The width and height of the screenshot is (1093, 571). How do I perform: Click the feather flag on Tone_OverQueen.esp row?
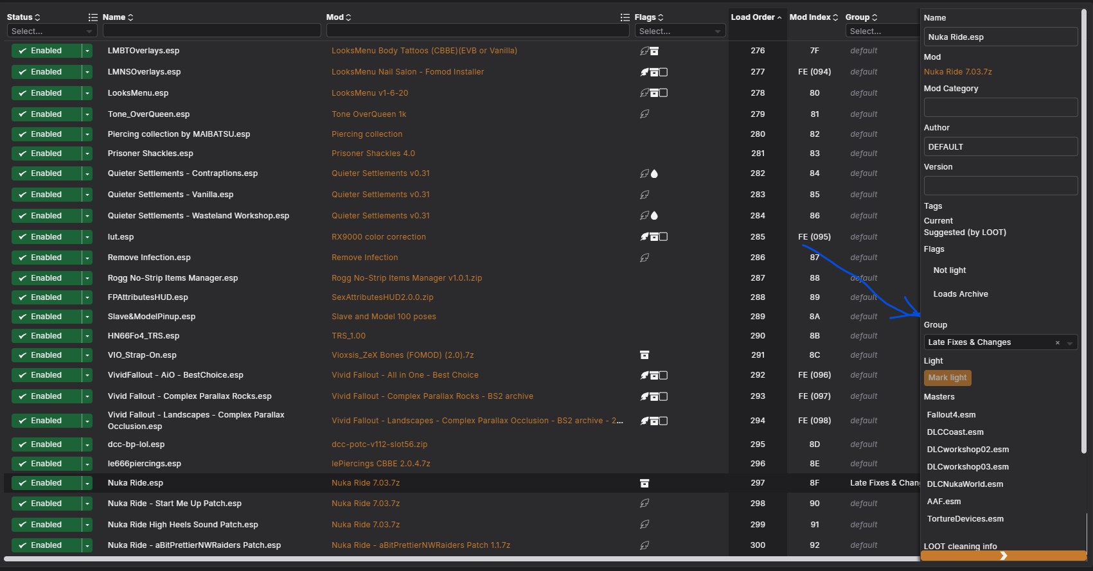point(644,114)
